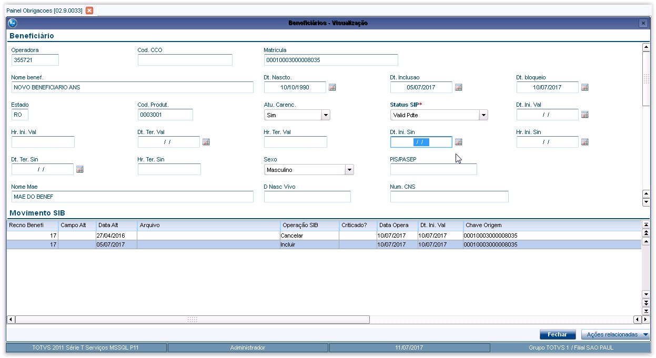
Task: Open calendar picker for Dt. Ini. Val
Action: point(584,115)
